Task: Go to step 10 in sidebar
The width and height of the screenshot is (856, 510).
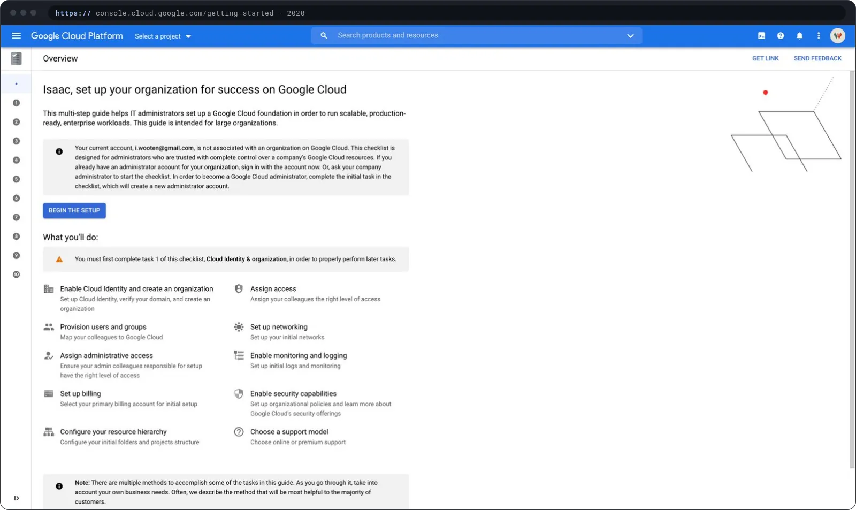Action: (16, 275)
